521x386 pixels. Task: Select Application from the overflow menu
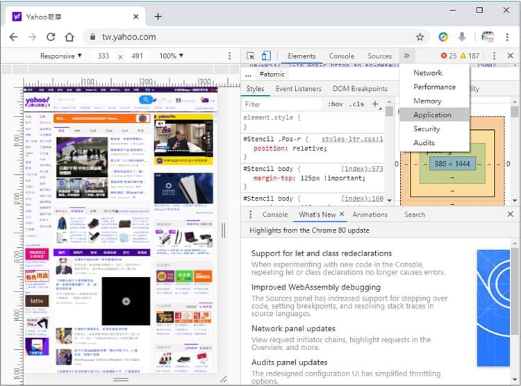[435, 115]
